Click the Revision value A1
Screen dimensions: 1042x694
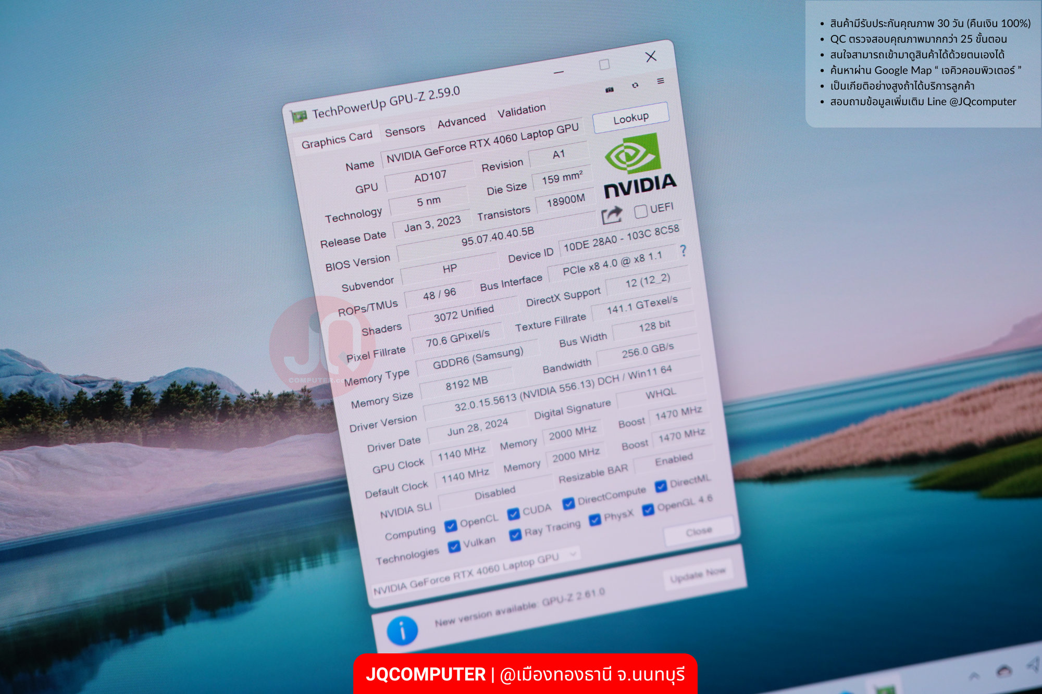click(558, 155)
